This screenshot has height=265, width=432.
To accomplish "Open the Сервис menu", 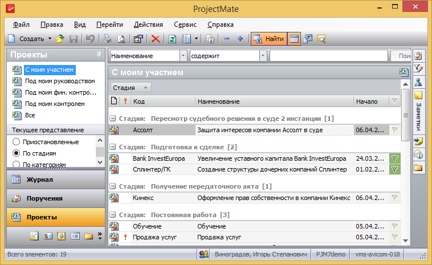I will tap(185, 25).
